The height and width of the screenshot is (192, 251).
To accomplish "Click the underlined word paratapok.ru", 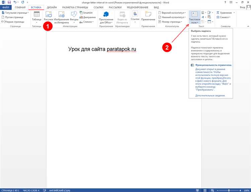I will [121, 49].
